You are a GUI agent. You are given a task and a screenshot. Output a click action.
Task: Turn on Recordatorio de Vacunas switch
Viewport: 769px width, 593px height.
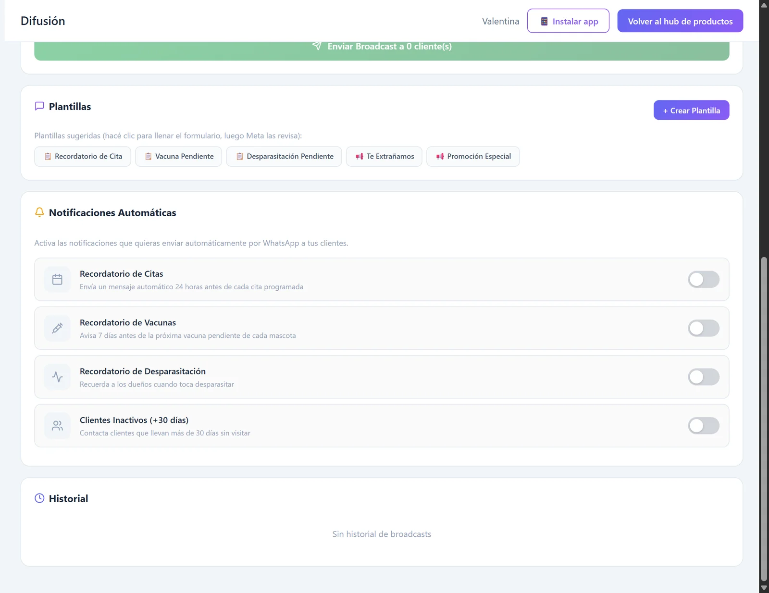pos(704,328)
